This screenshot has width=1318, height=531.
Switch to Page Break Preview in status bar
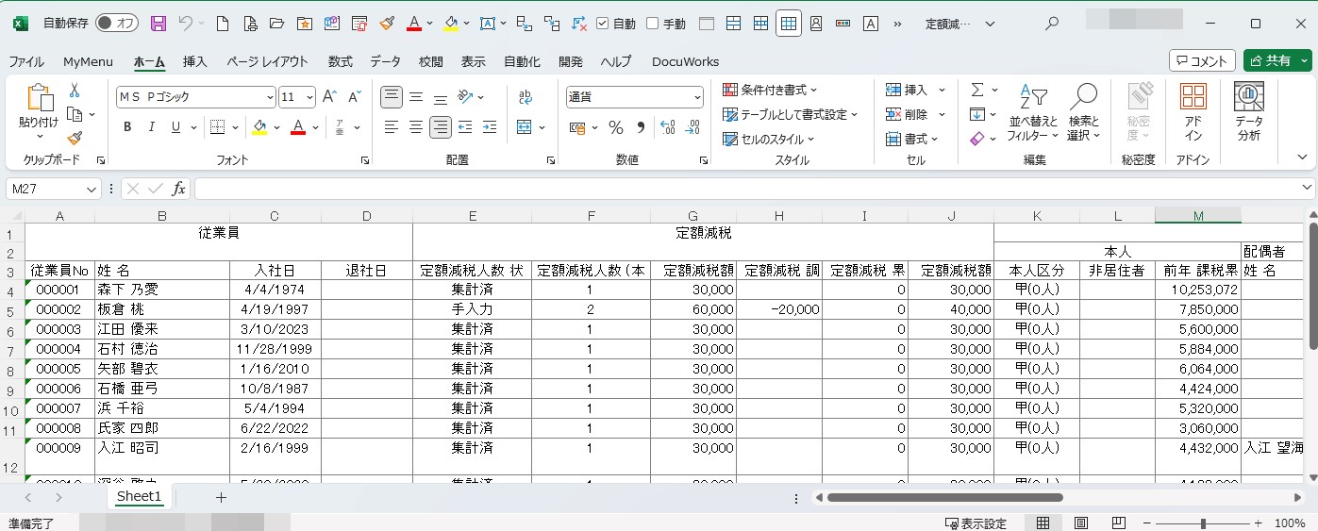click(x=1119, y=523)
